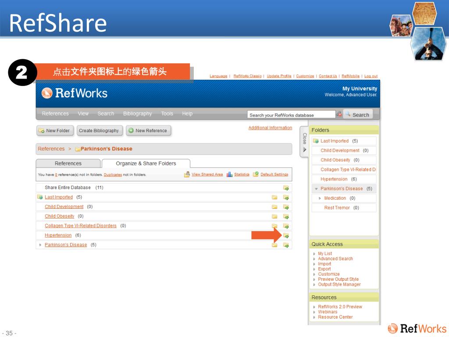
Task: Click the Statistics bar chart icon
Action: 229,174
